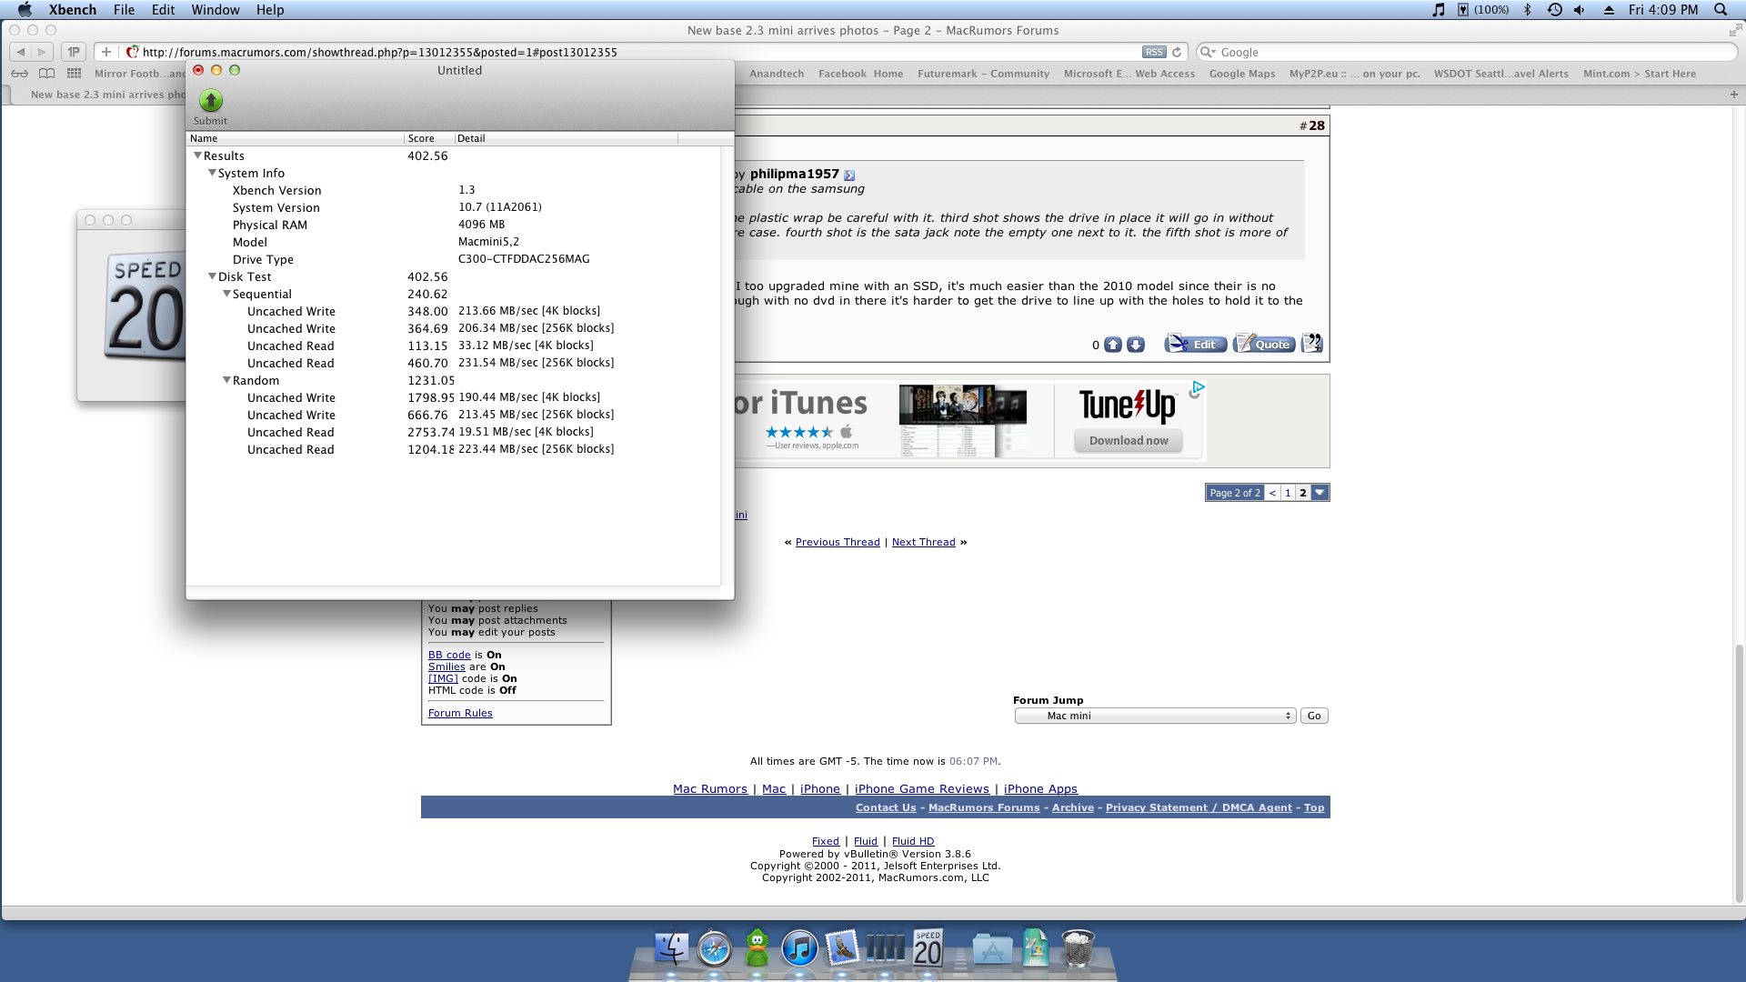Open the Forum Jump Mac mini dropdown
1746x982 pixels.
click(1155, 716)
